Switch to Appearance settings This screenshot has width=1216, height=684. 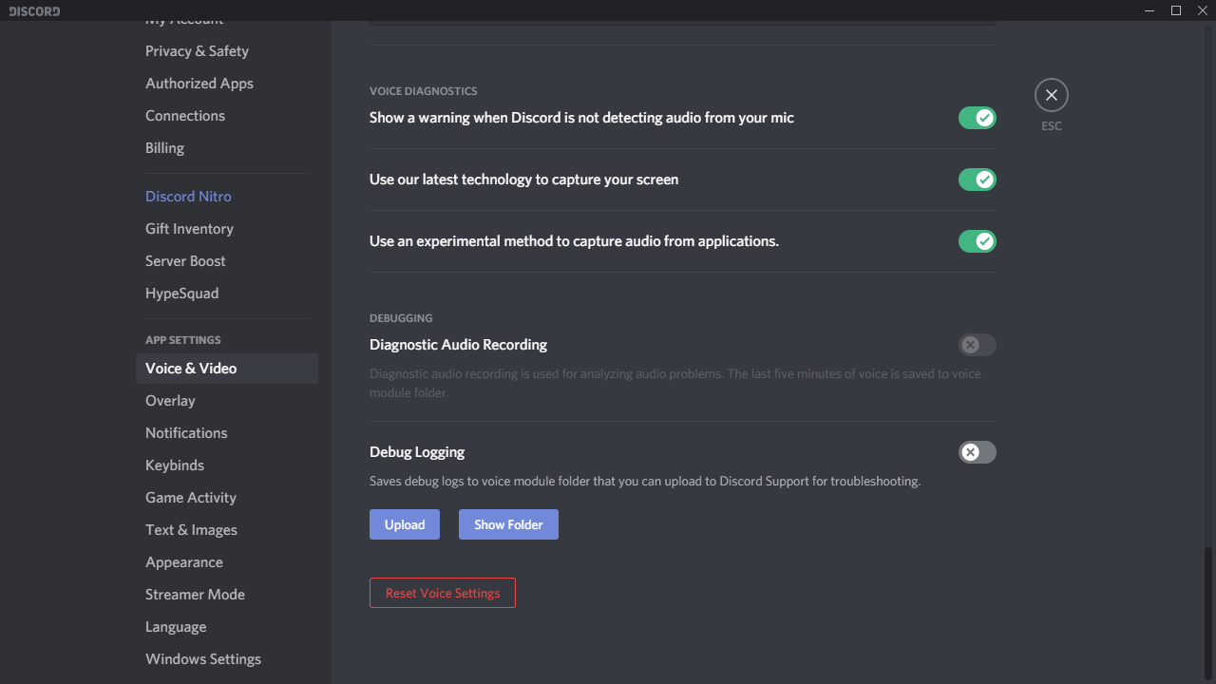pos(184,562)
